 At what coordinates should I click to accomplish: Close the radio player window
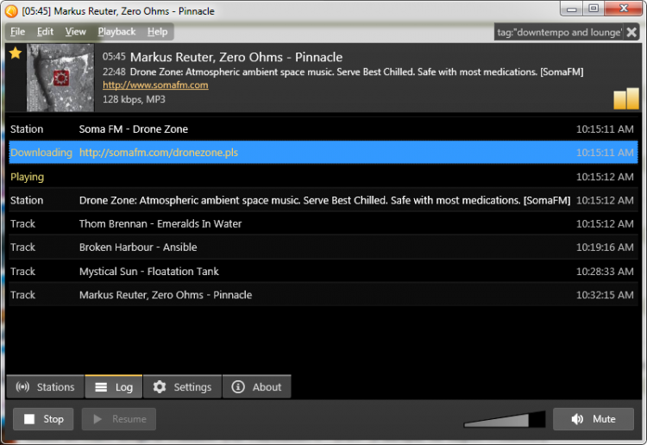[x=624, y=9]
